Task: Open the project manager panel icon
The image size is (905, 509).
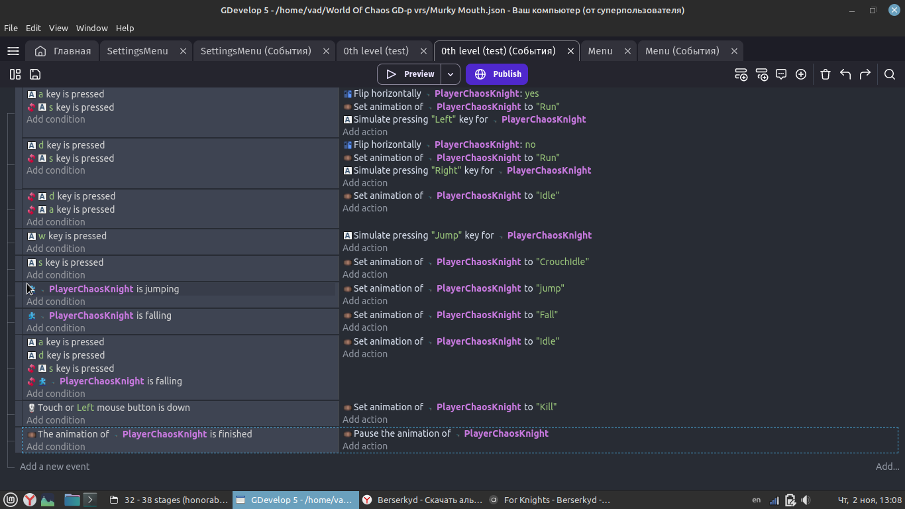Action: point(15,74)
